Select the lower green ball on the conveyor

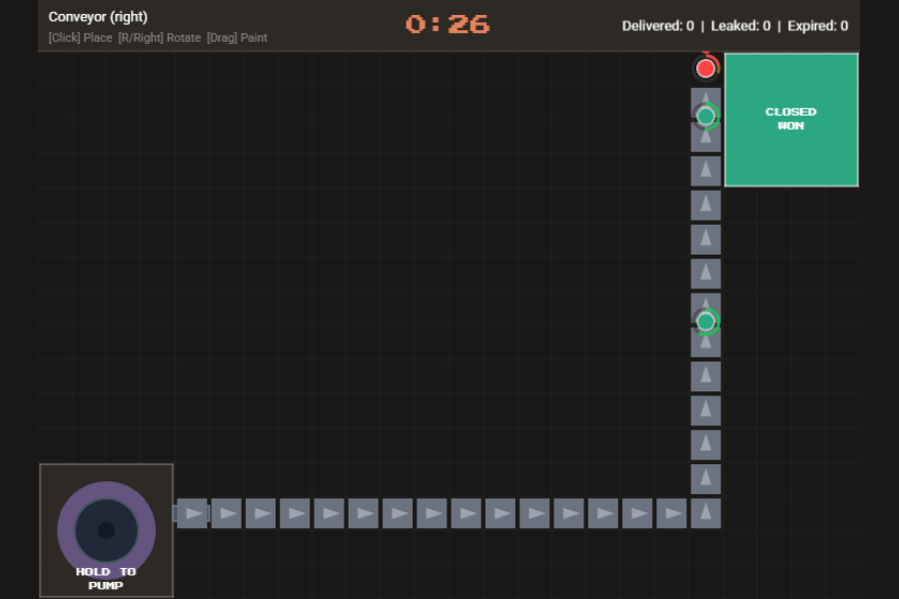[706, 321]
